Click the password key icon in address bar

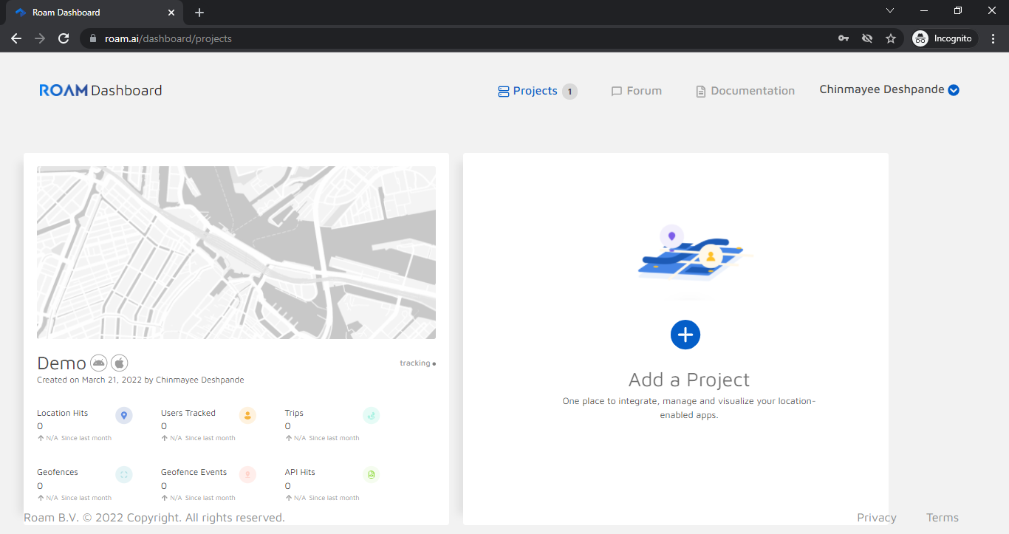click(x=844, y=38)
